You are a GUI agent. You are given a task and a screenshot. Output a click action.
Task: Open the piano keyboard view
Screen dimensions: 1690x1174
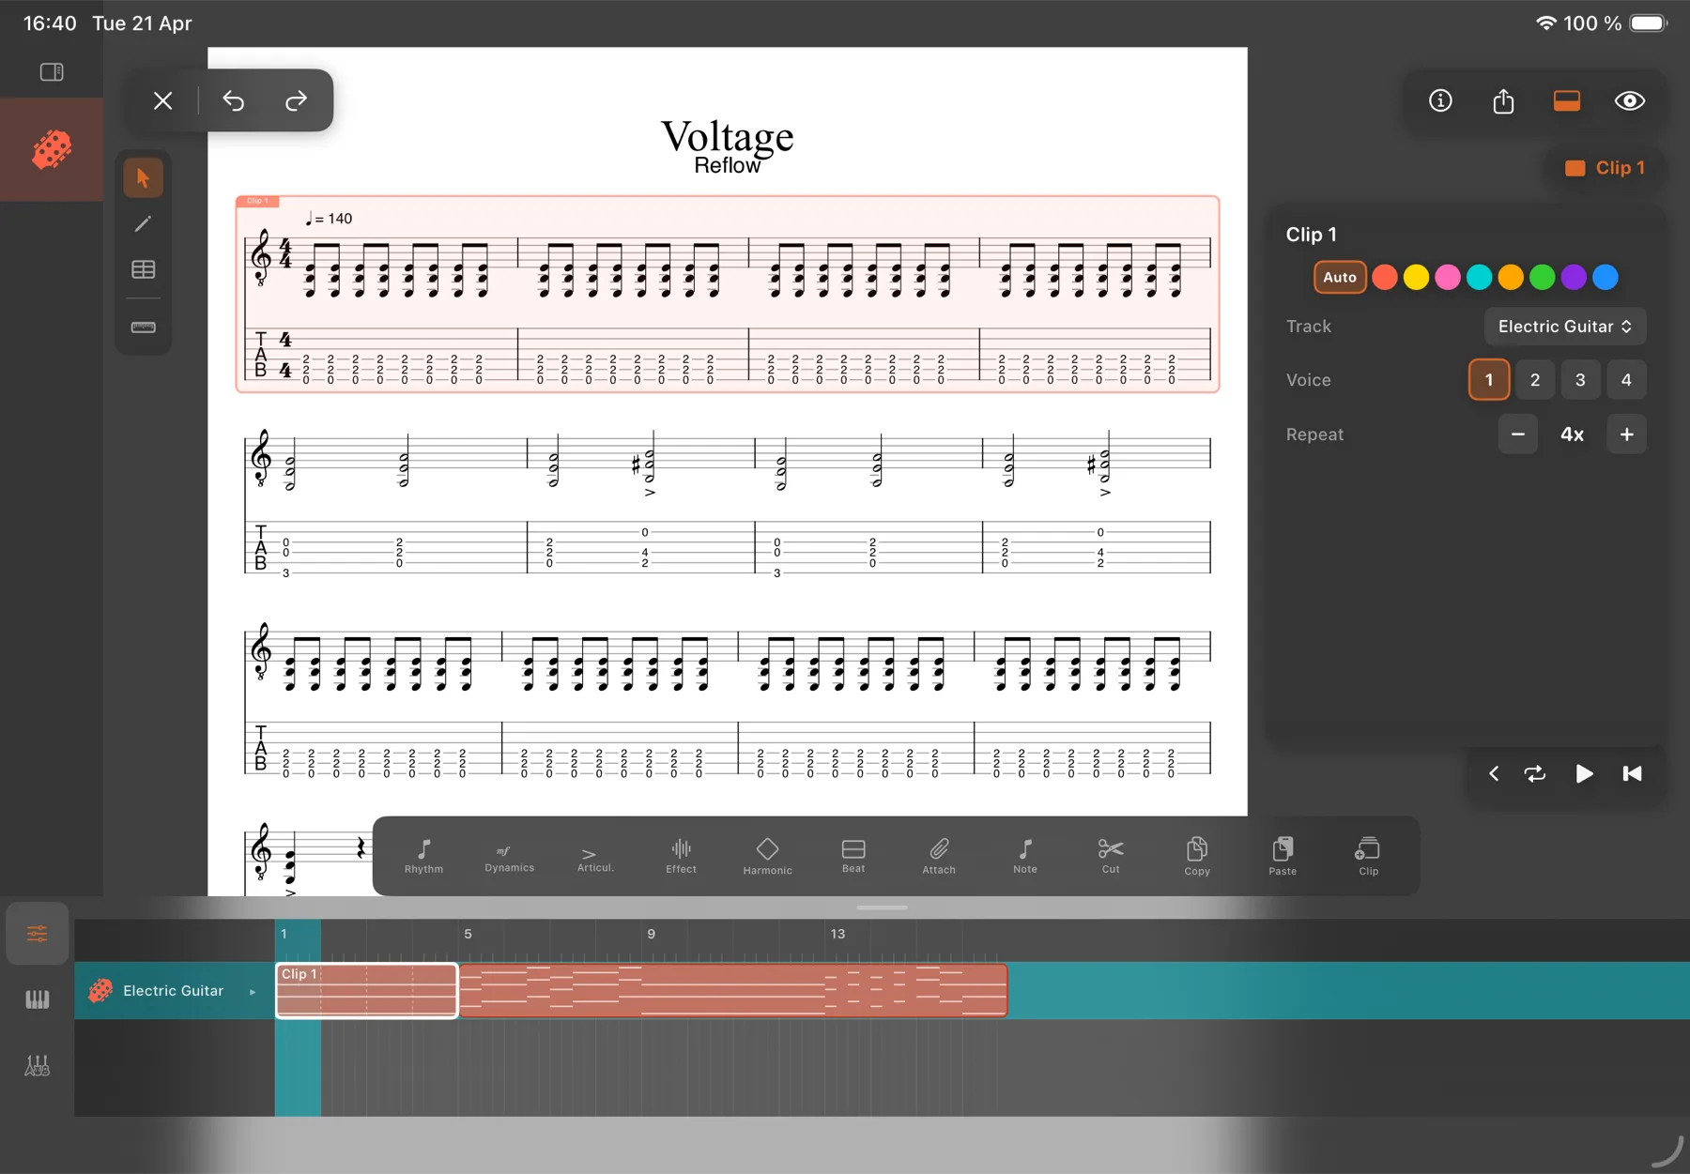(38, 999)
